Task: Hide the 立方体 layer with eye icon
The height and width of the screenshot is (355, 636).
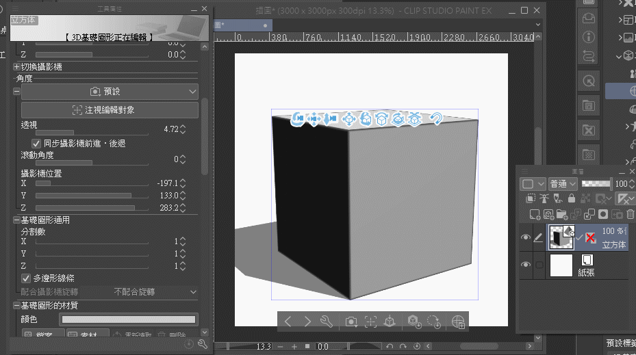Action: click(526, 237)
